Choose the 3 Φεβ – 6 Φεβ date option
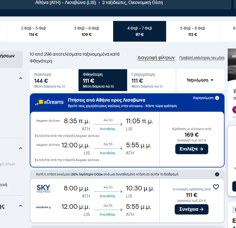This screenshot has width=236, height=228. click(86, 31)
